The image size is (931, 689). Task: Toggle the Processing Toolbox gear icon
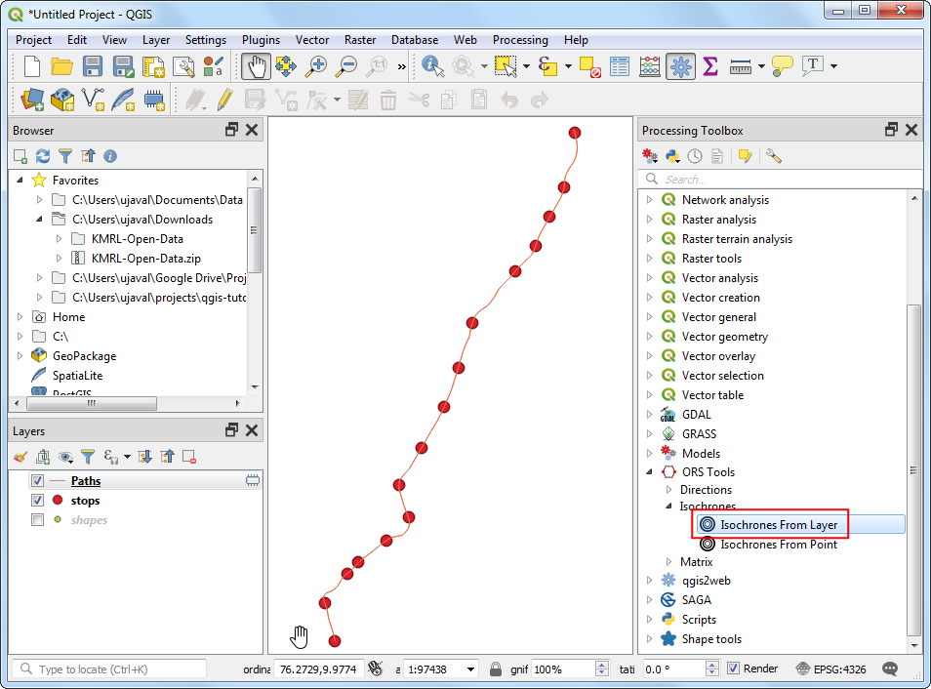point(680,66)
